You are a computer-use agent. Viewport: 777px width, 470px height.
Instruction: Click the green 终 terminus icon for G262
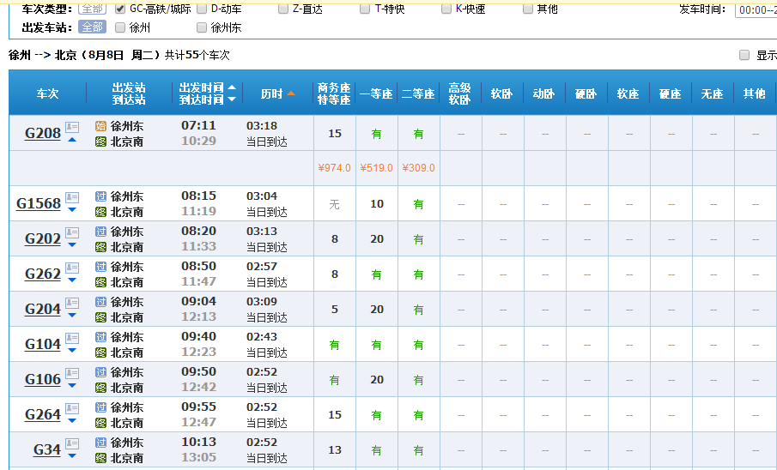pyautogui.click(x=100, y=283)
